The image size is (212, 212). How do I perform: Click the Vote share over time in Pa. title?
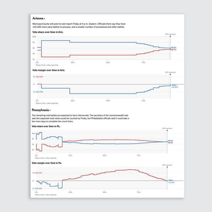[x=46, y=126]
